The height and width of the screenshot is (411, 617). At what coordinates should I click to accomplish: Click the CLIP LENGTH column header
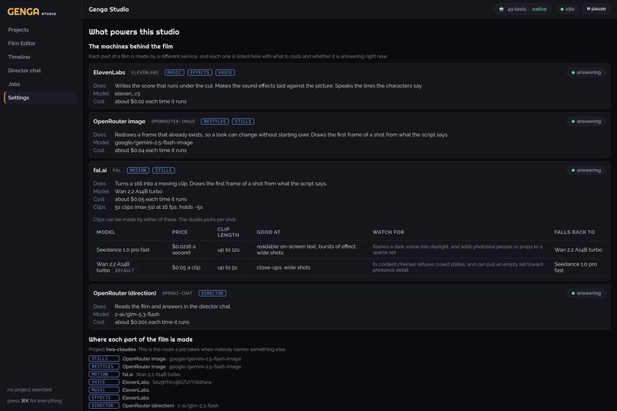click(x=228, y=232)
